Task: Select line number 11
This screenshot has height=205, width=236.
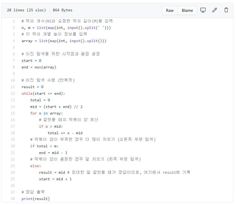Action: 13,87
